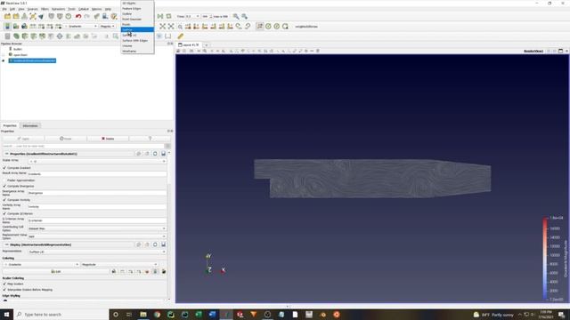Viewport: 570px width, 320px height.
Task: Open the Edit Color Map toolbar icon
Action: pyautogui.click(x=16, y=26)
